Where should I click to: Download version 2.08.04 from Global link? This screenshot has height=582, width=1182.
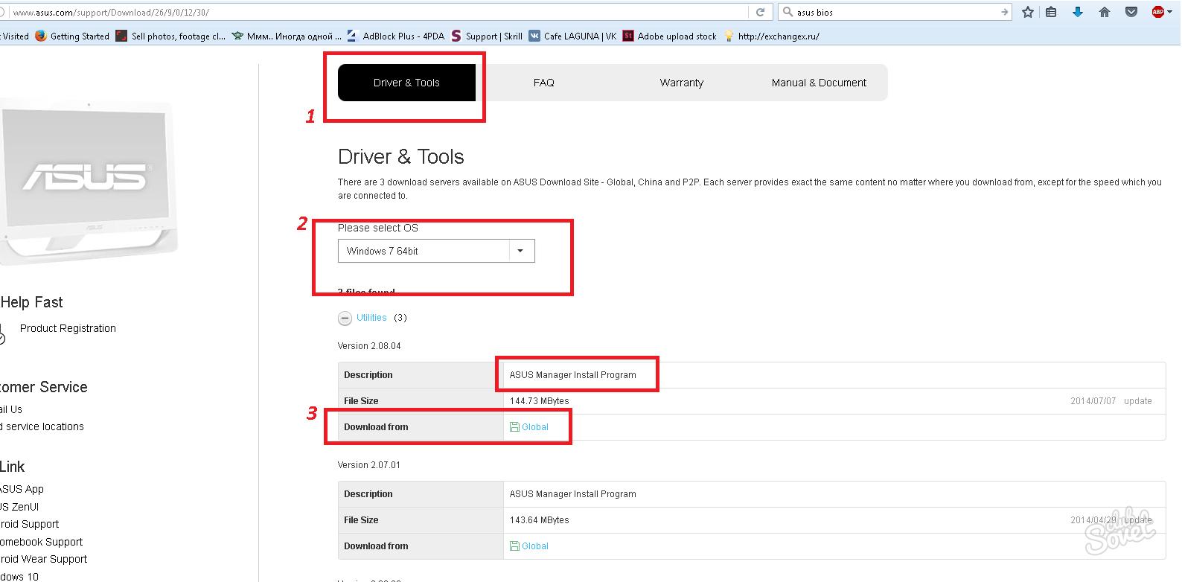click(534, 427)
